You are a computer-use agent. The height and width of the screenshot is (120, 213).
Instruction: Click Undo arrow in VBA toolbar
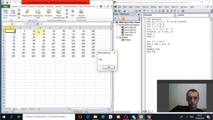[144, 11]
